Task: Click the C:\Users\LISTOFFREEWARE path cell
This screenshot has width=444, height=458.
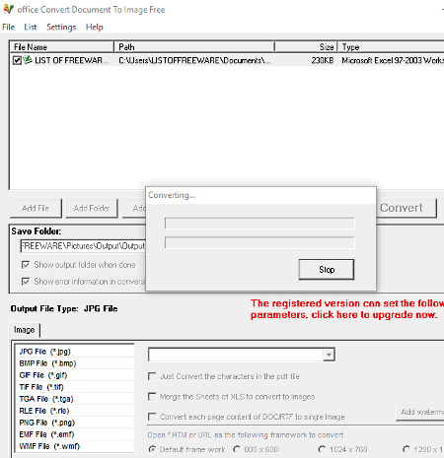Action: click(194, 60)
